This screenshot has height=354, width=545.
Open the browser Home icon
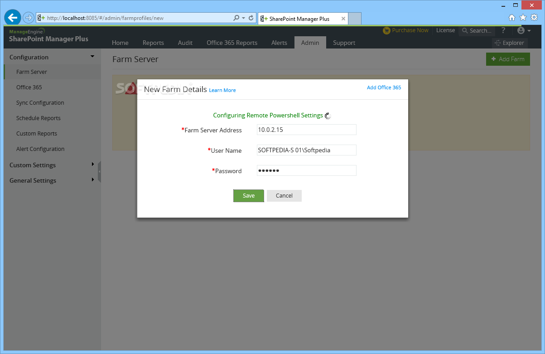[512, 18]
